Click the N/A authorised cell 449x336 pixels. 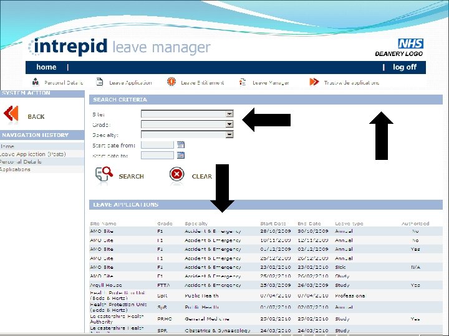tap(415, 267)
